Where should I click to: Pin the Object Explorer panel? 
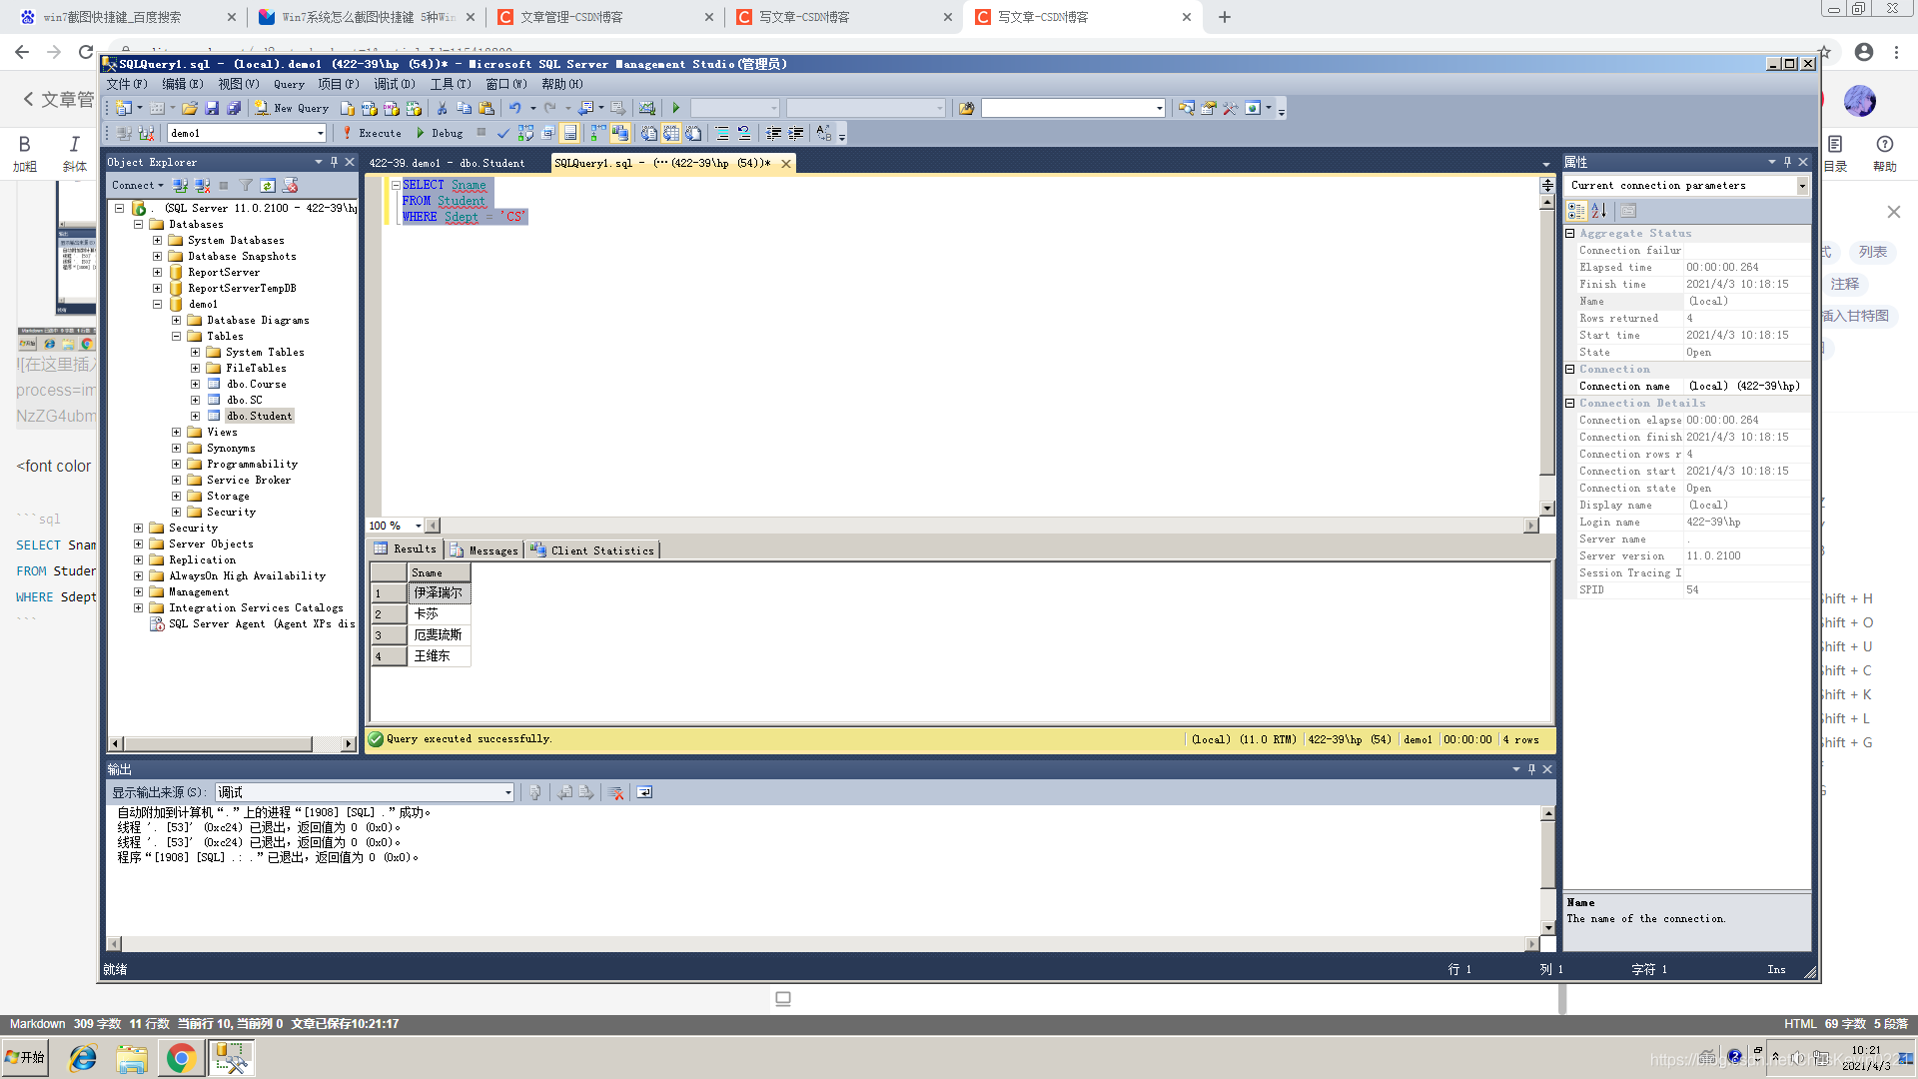pos(334,162)
